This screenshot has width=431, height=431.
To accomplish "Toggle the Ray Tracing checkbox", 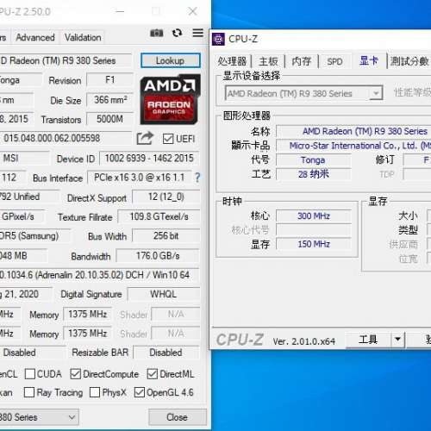I will click(29, 392).
